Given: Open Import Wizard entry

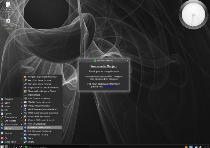Looking at the screenshot, I should pos(43,95).
